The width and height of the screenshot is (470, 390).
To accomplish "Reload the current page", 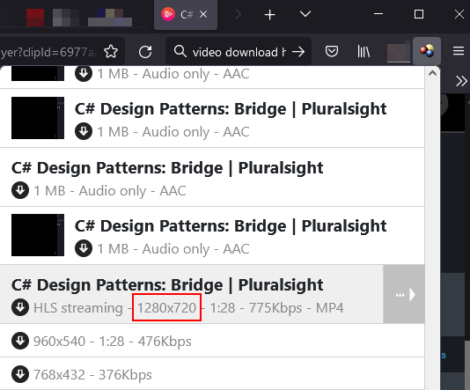I will (x=145, y=52).
